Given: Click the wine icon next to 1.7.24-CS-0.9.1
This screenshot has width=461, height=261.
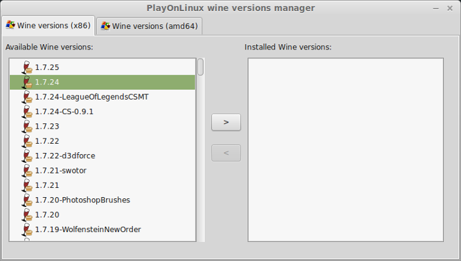Looking at the screenshot, I should coord(27,111).
